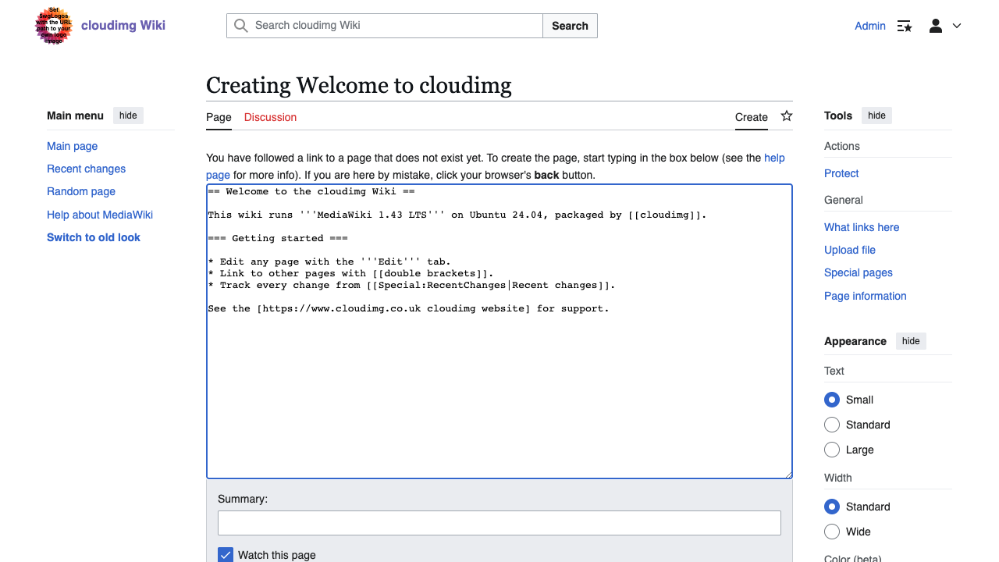Focus the Search cloudimg Wiki field
999x562 pixels.
coord(385,26)
